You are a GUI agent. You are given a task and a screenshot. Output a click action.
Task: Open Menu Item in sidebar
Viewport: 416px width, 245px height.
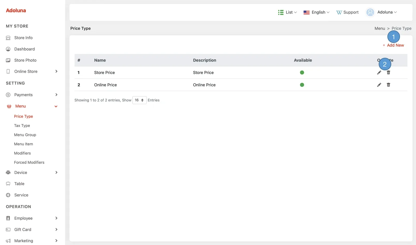pyautogui.click(x=23, y=144)
